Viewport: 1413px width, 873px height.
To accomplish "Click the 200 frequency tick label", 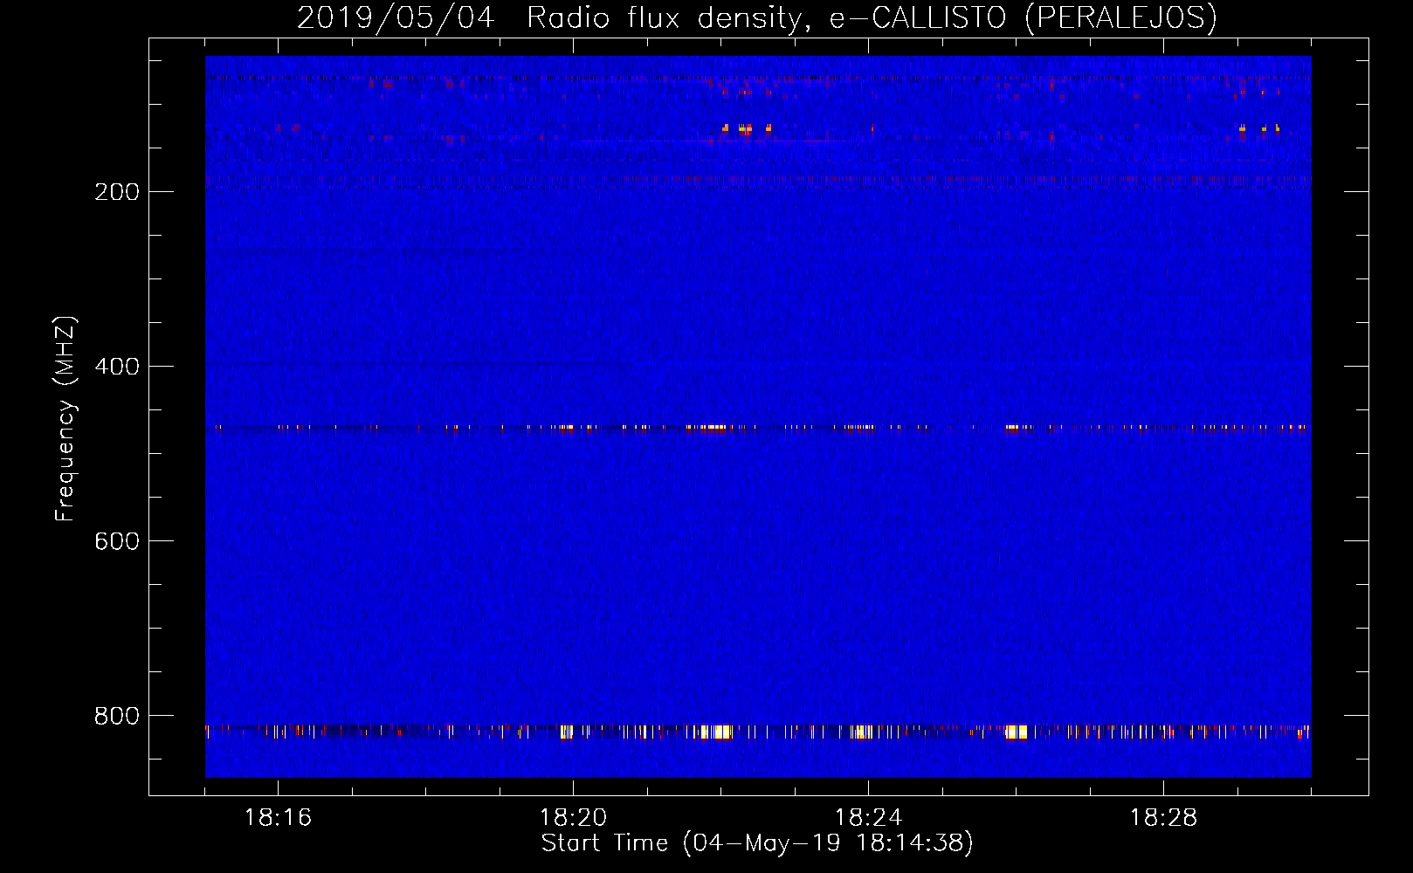I will pyautogui.click(x=117, y=192).
